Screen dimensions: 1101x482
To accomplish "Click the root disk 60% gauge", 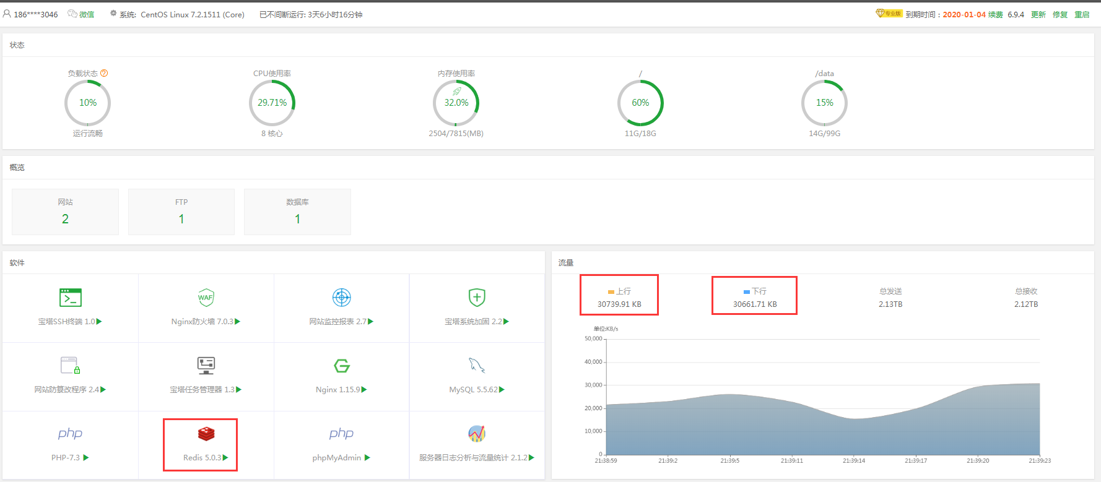I will [640, 103].
